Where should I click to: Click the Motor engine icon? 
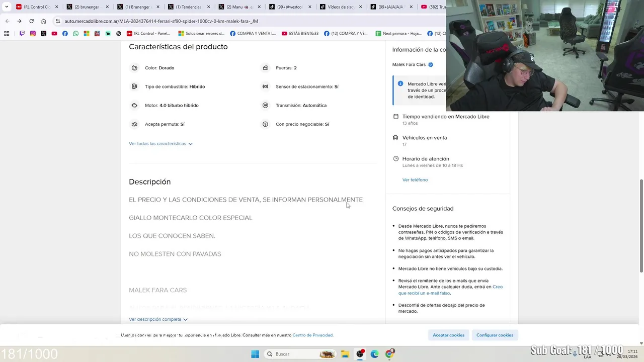click(x=134, y=105)
